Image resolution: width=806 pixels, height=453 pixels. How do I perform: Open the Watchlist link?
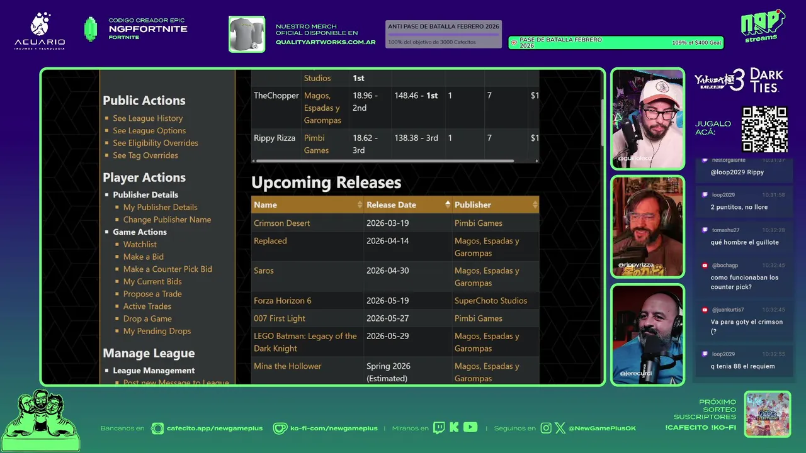click(x=140, y=244)
